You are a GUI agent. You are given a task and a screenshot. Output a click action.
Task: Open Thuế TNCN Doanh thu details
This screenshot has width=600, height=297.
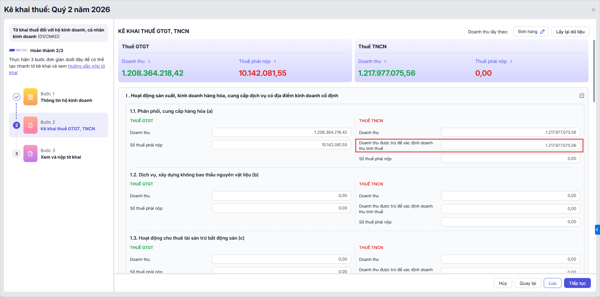[385, 61]
